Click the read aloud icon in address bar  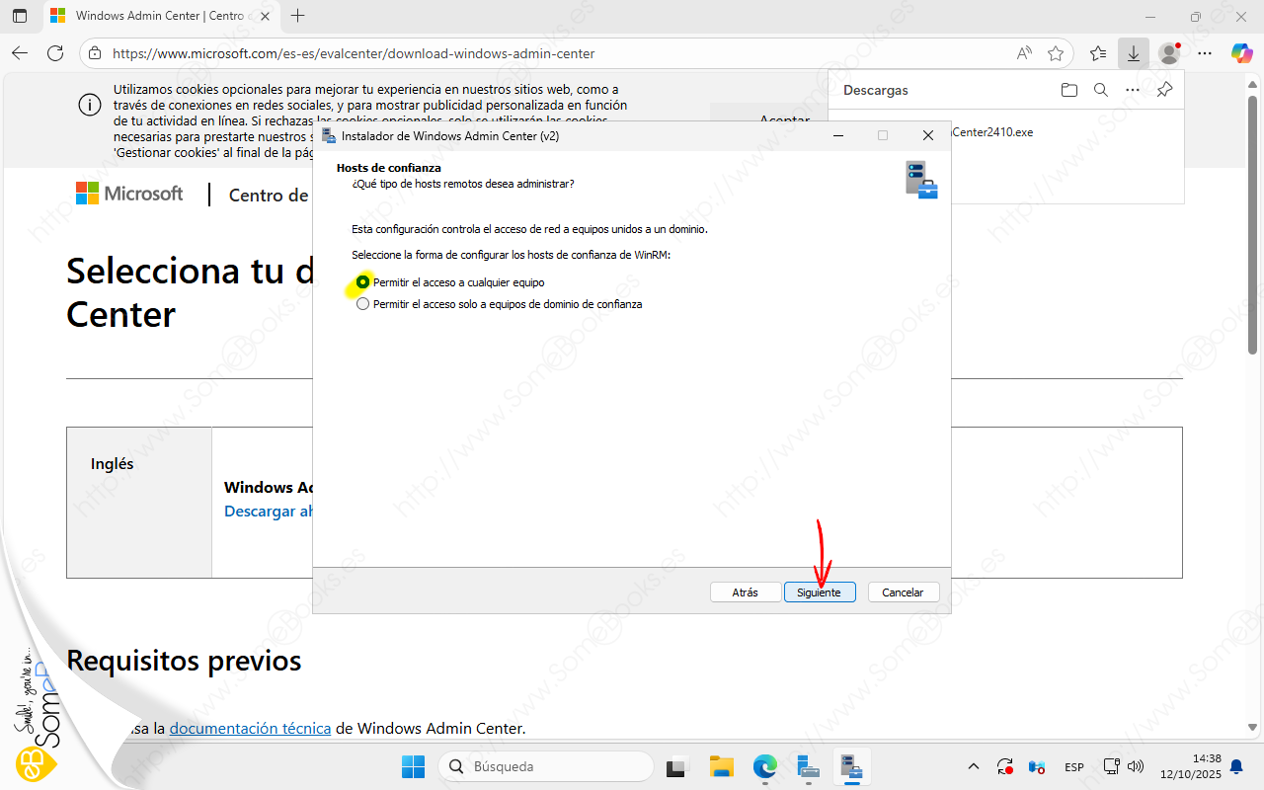coord(1024,53)
